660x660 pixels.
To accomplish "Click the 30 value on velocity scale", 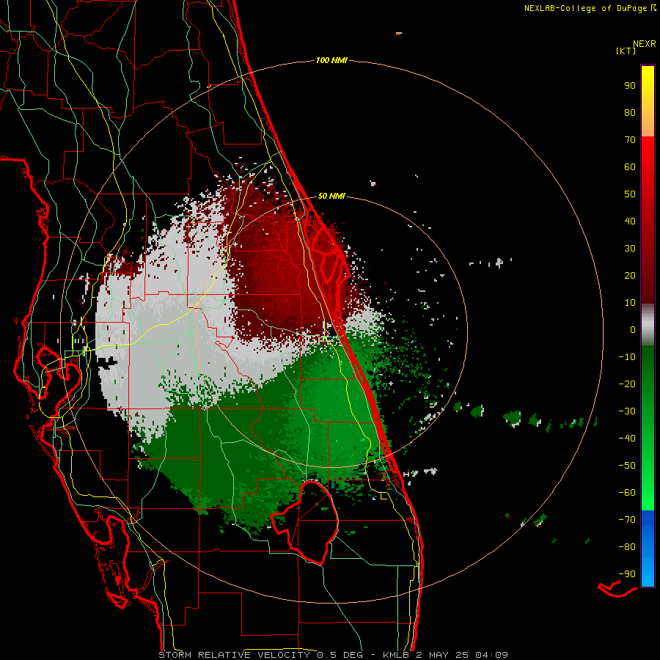I will 630,249.
